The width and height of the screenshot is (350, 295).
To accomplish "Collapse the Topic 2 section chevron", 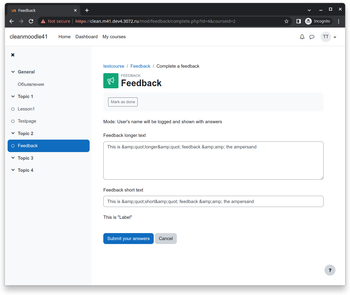I will pos(13,133).
